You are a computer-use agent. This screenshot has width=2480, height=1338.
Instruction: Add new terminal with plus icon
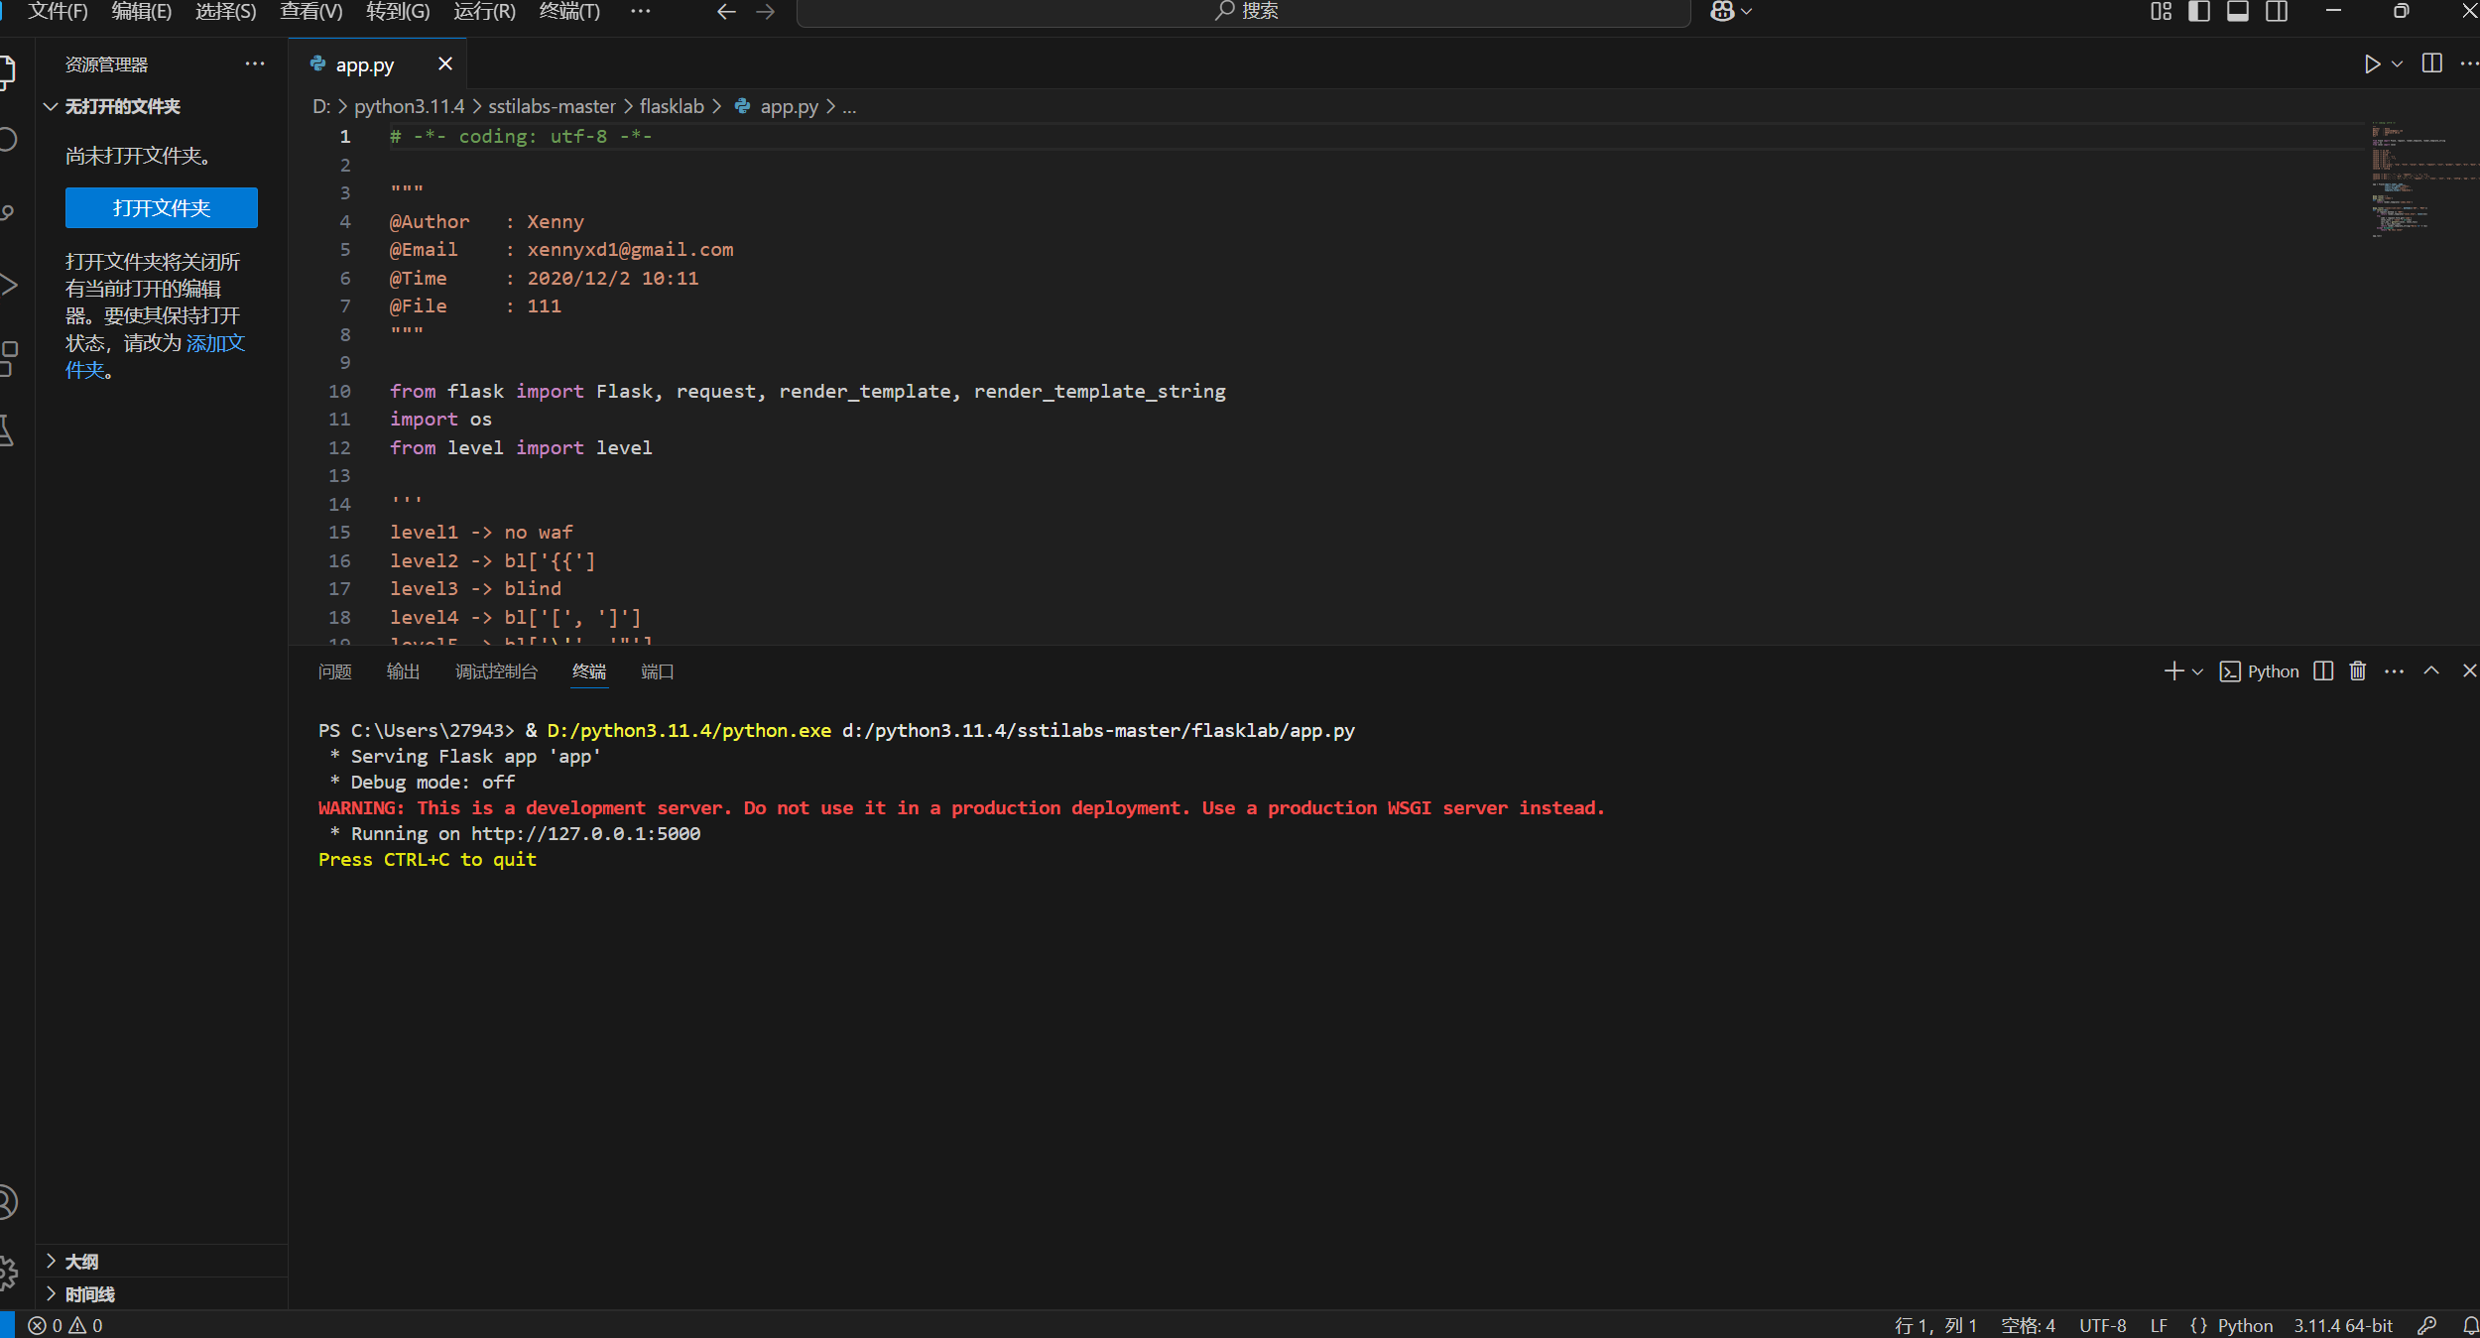[2172, 671]
